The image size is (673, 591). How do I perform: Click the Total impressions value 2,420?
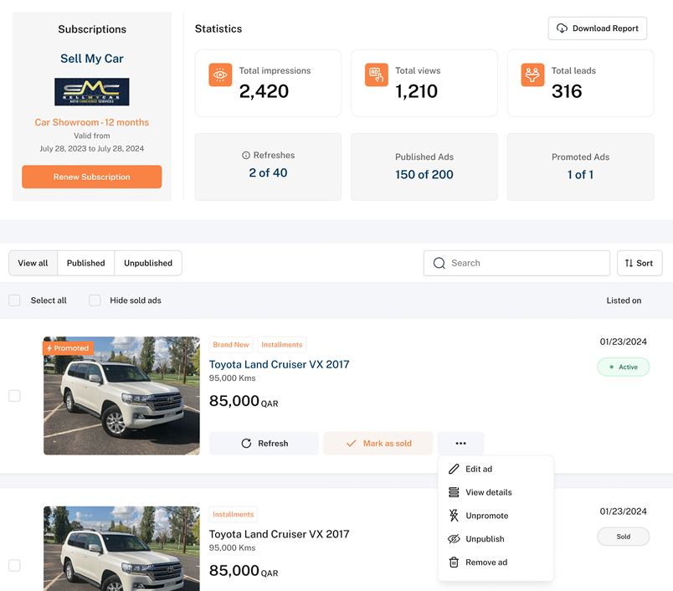pyautogui.click(x=264, y=91)
